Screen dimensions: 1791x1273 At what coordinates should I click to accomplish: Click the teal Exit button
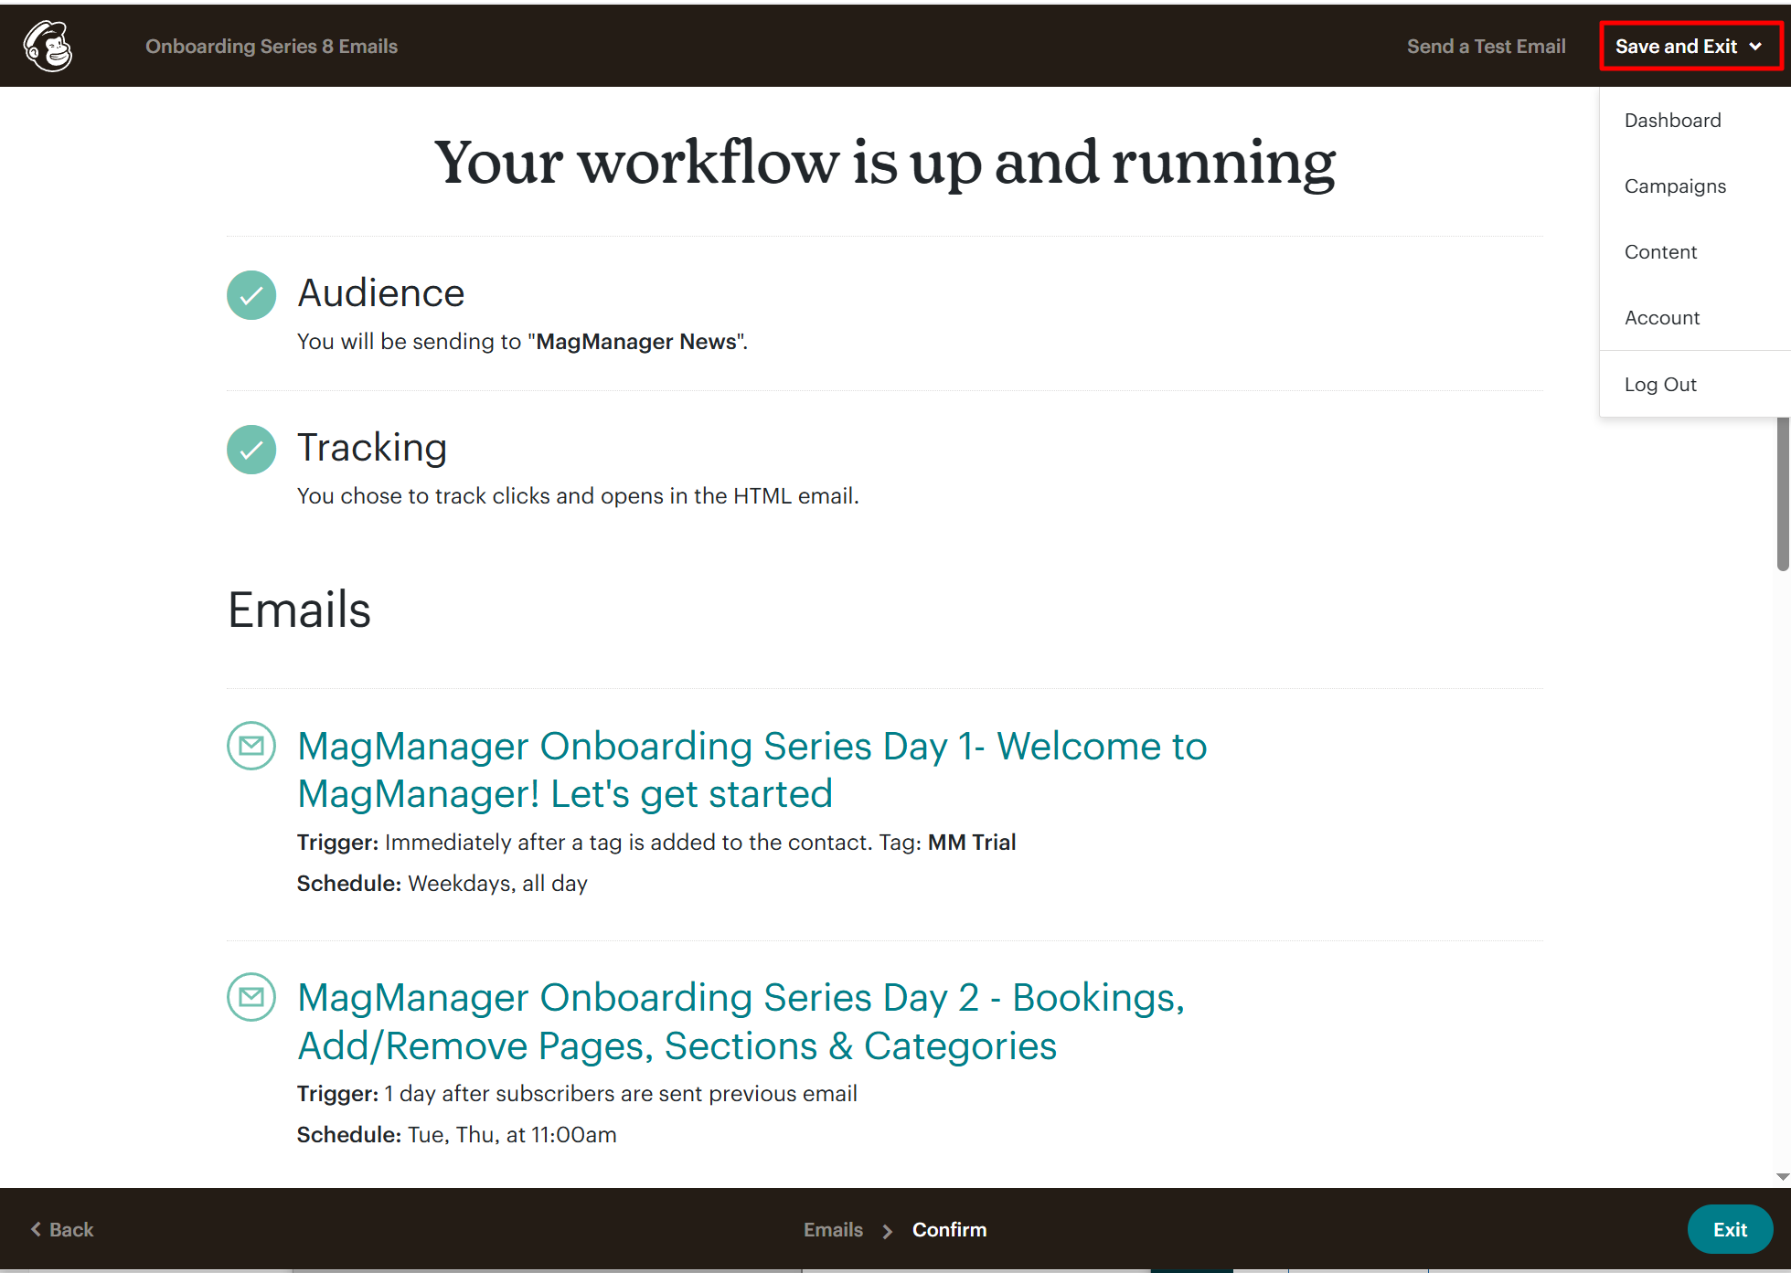pos(1730,1230)
